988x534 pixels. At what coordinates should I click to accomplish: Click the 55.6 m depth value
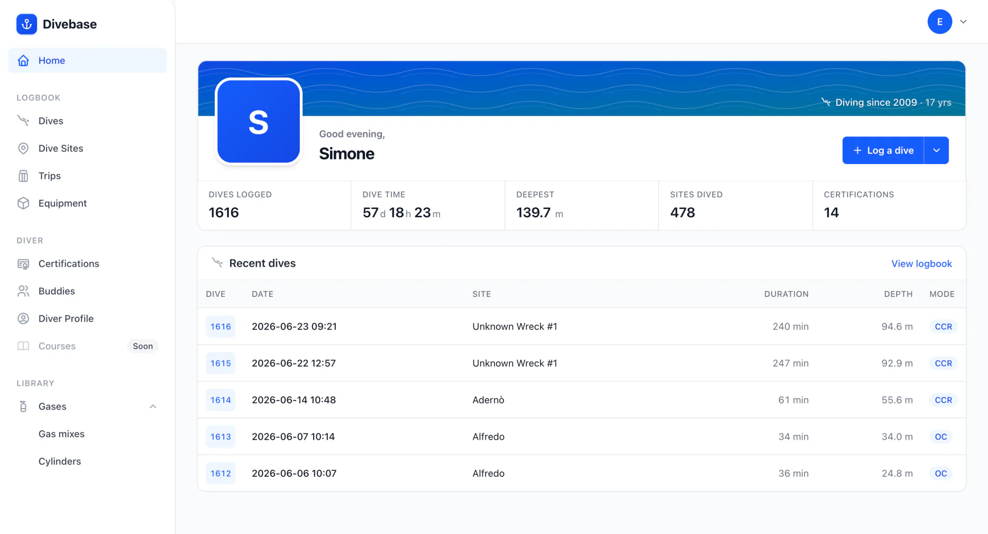(897, 400)
